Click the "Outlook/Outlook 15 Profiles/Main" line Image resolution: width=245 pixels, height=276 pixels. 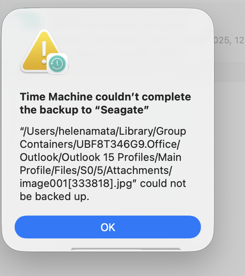(100, 157)
